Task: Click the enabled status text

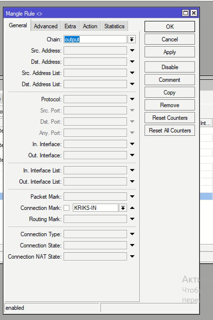Action: pyautogui.click(x=15, y=308)
